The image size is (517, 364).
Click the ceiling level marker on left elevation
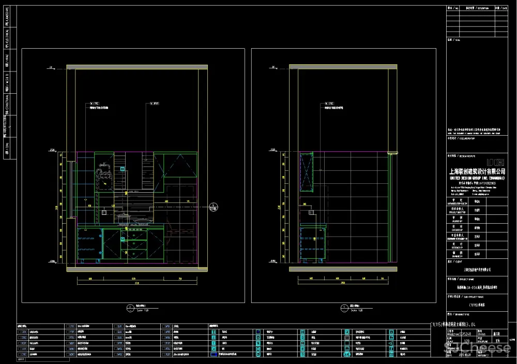[x=52, y=68]
